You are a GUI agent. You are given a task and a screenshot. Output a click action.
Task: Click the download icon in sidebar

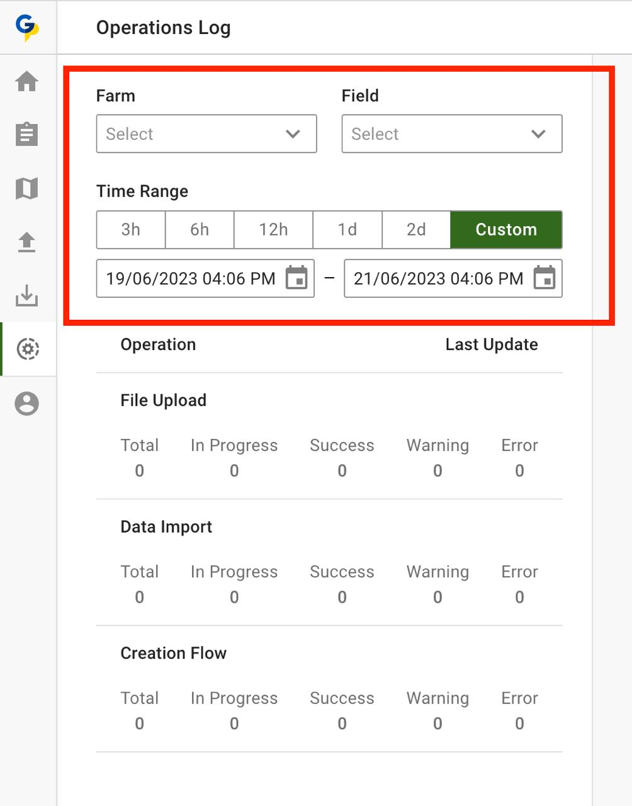point(27,295)
